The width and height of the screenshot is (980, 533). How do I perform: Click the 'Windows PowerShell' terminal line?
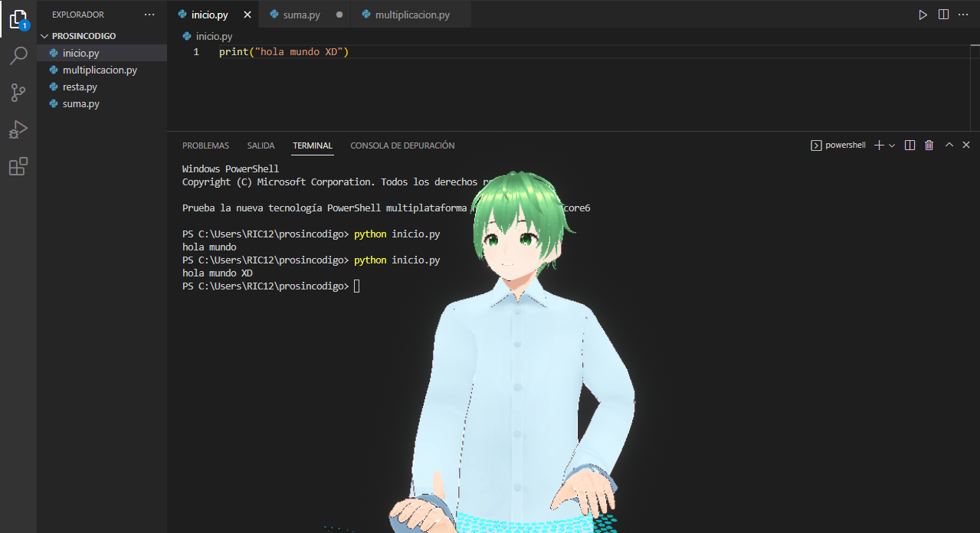tap(231, 168)
